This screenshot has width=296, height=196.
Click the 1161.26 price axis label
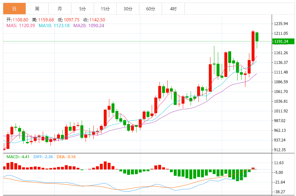pos(281,53)
